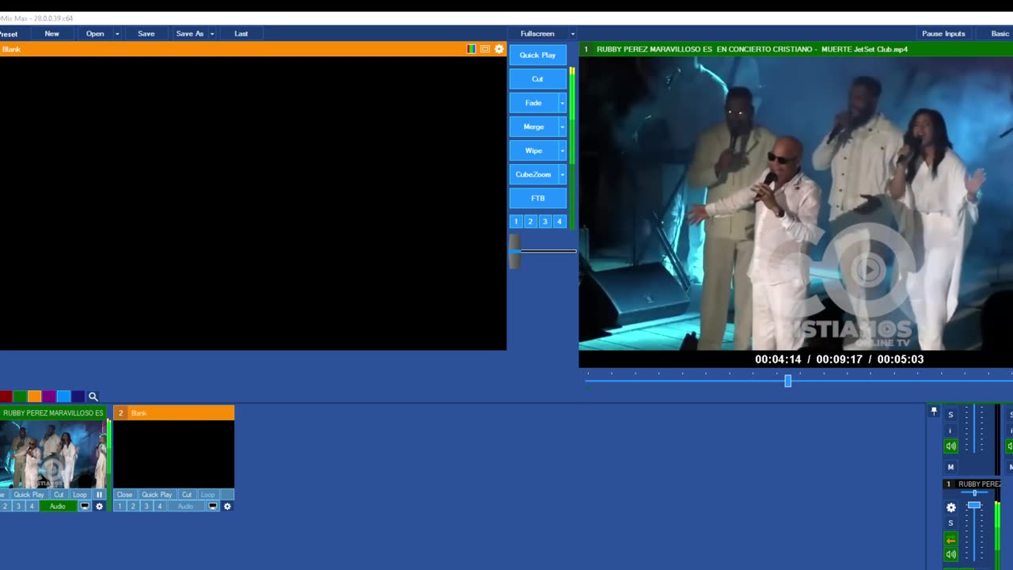Expand the Open dropdown arrow
The image size is (1013, 570).
(117, 34)
